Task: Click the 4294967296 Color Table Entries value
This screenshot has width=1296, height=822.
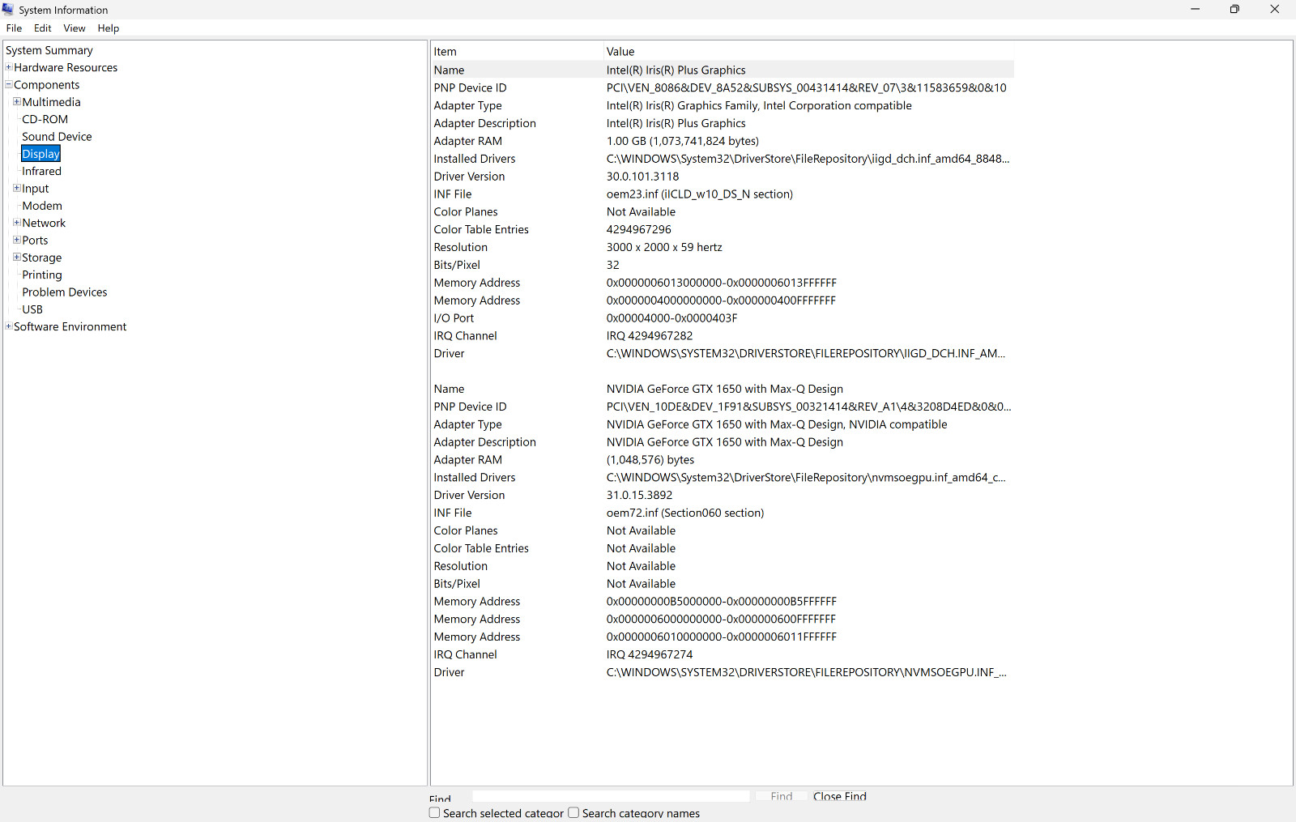Action: pyautogui.click(x=639, y=230)
